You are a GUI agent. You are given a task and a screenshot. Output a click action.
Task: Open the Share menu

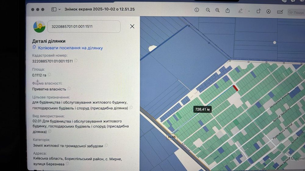click(228, 10)
